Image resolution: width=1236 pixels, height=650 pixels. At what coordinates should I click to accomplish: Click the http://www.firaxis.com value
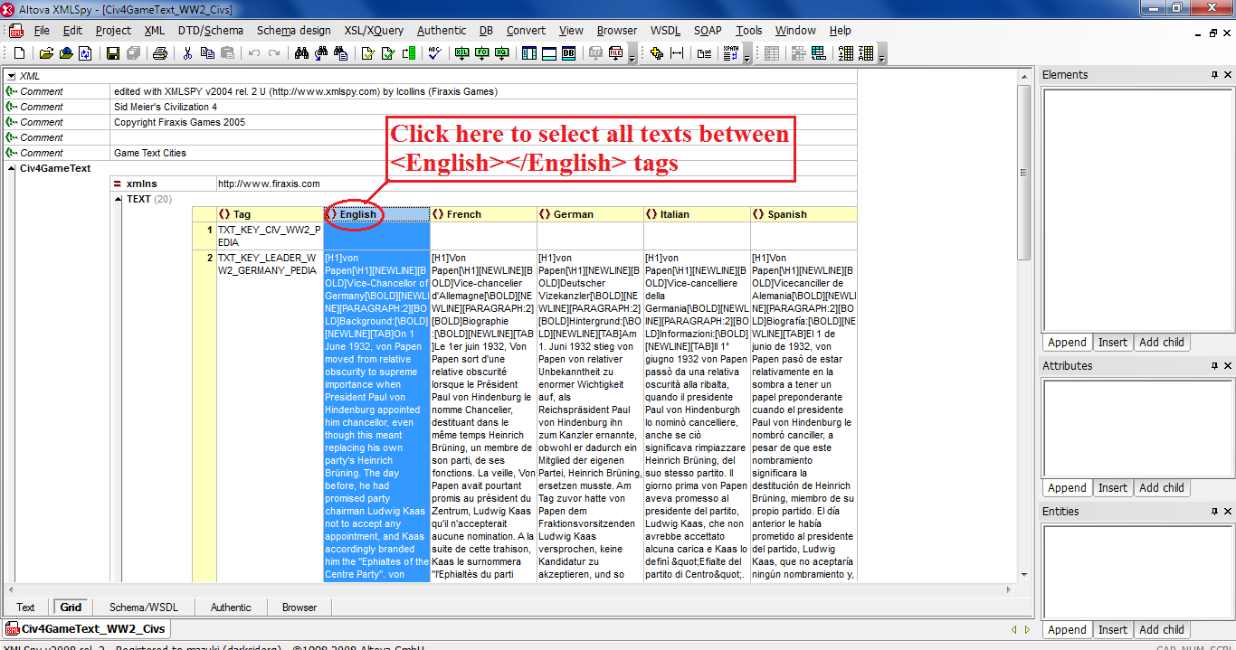[x=269, y=184]
